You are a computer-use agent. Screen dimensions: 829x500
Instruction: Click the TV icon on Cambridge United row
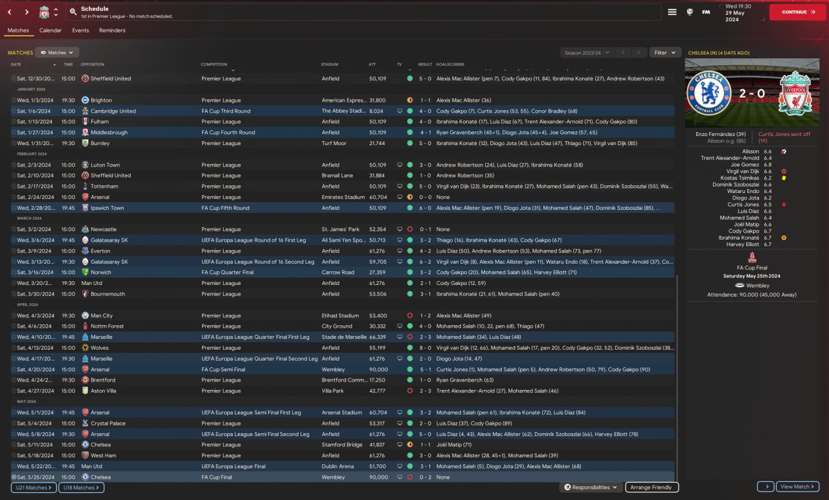pos(400,111)
